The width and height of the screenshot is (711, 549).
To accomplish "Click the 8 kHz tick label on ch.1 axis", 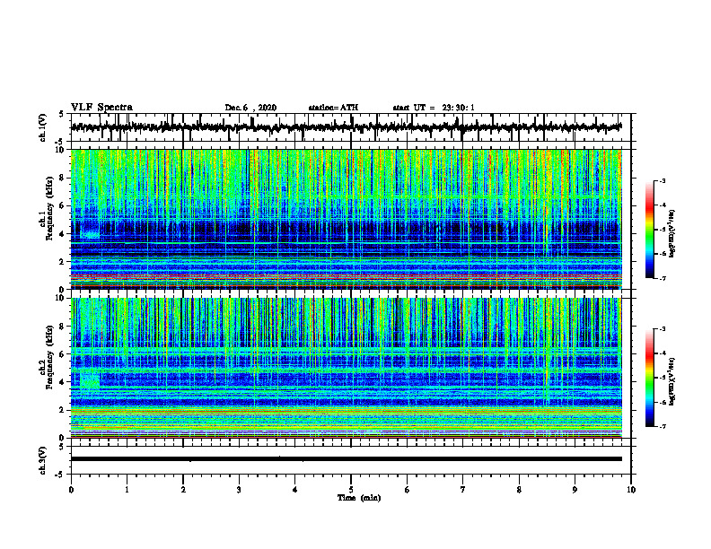I will (x=63, y=178).
